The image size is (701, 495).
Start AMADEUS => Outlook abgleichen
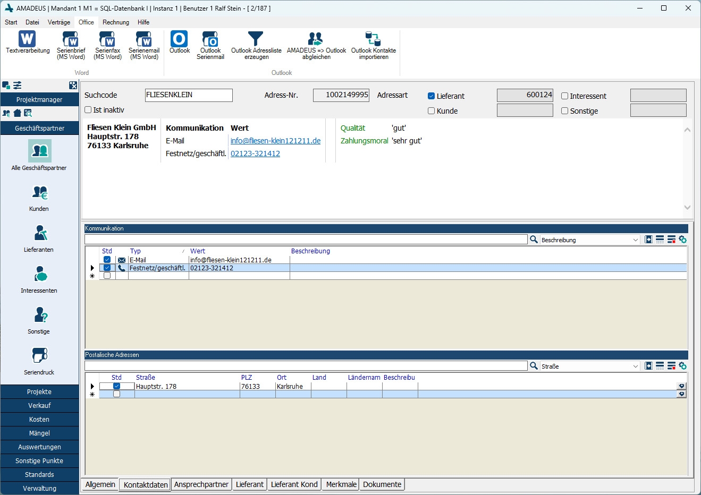[x=316, y=39]
